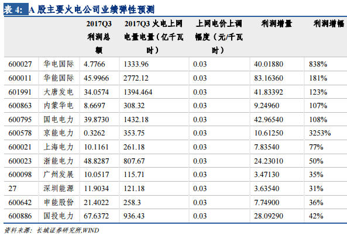The width and height of the screenshot is (347, 236).
Task: Select the 上网电价上调幅度 column header
Action: tap(219, 37)
